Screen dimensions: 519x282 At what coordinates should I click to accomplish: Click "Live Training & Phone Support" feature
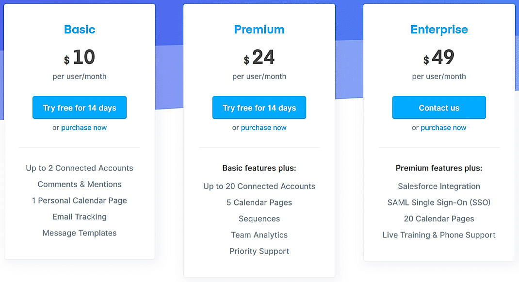[x=439, y=235]
